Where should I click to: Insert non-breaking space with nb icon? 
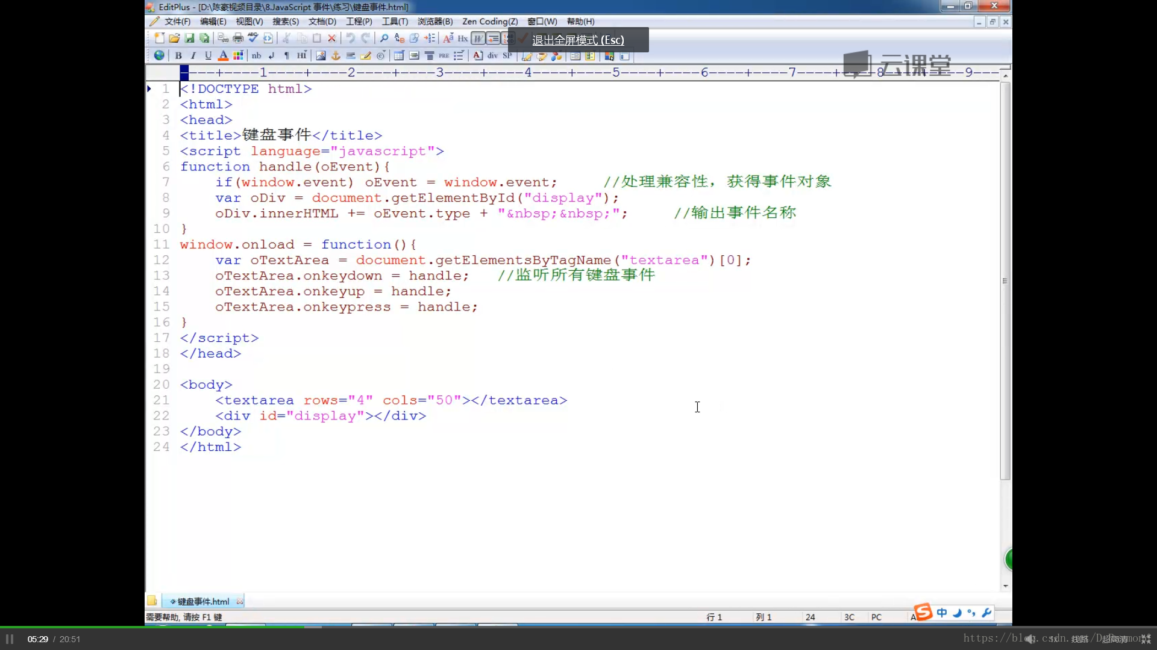(x=256, y=55)
